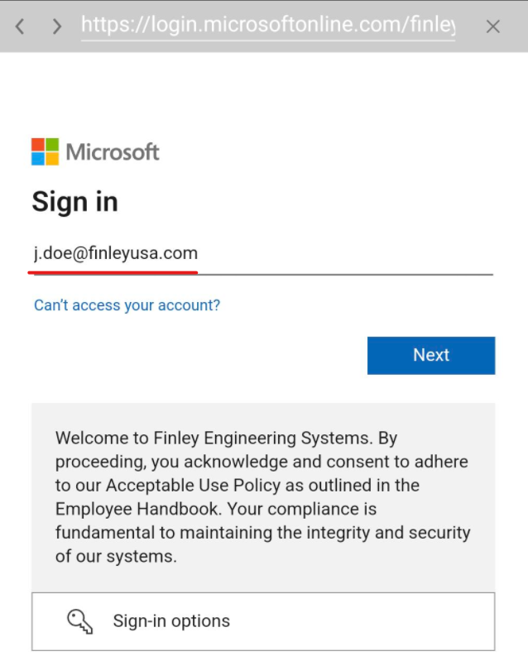
Task: Click the "of our systems." closing line
Action: (116, 556)
